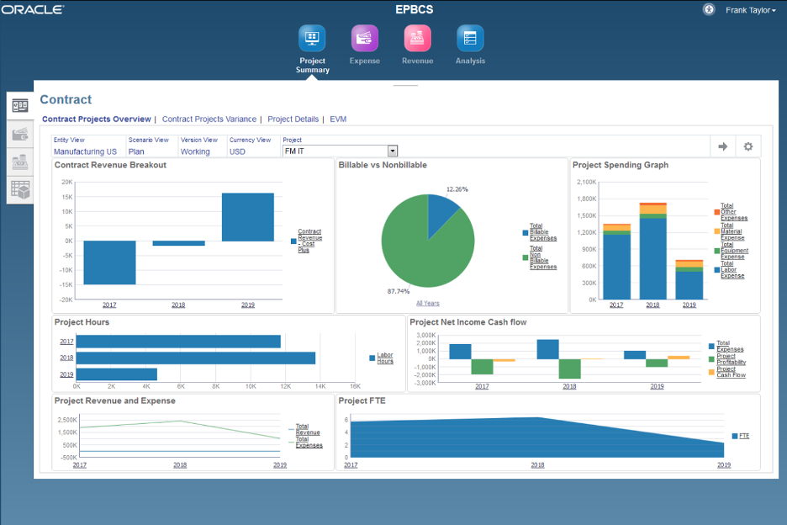Switch to Contract Projects Overview tab

click(97, 119)
